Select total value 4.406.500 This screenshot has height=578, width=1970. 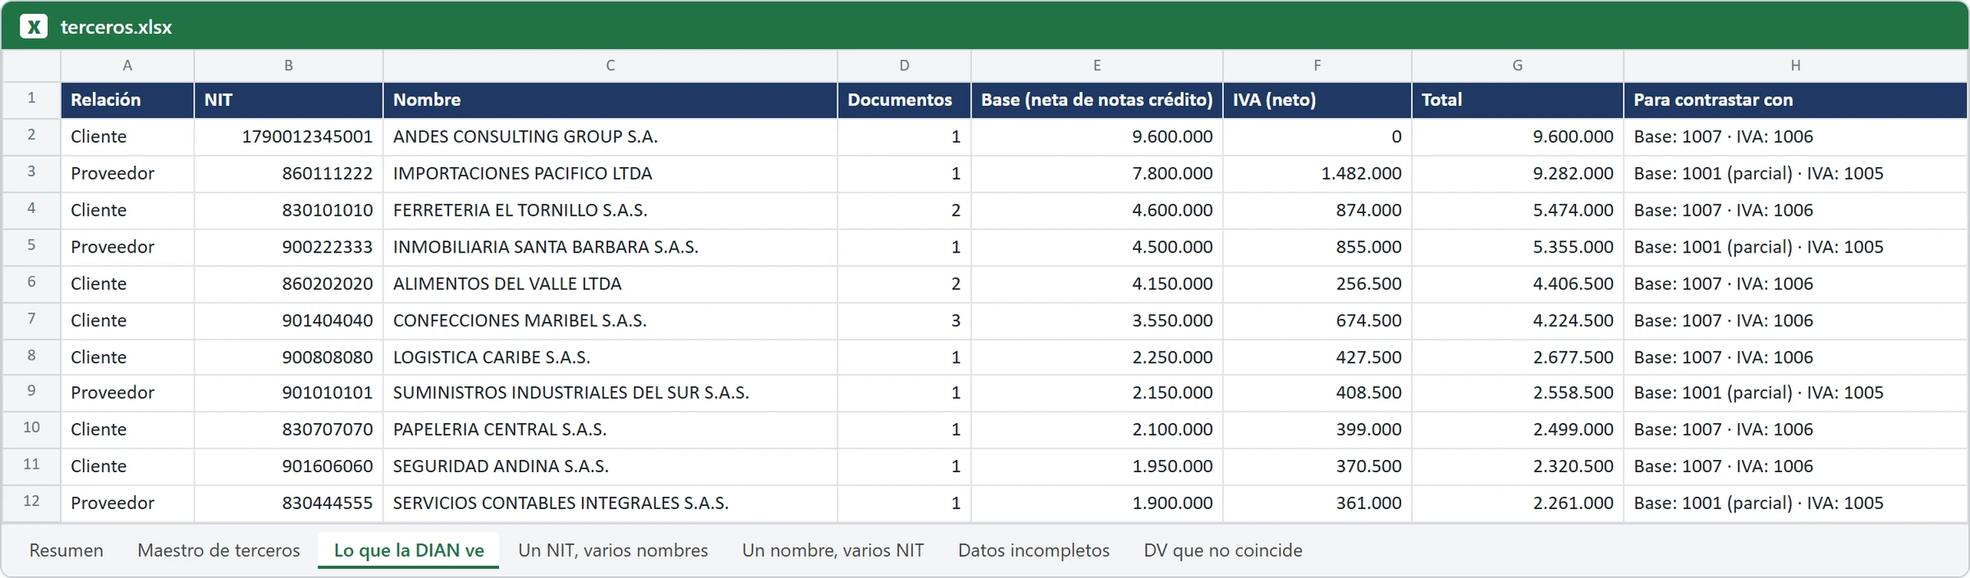(1517, 284)
